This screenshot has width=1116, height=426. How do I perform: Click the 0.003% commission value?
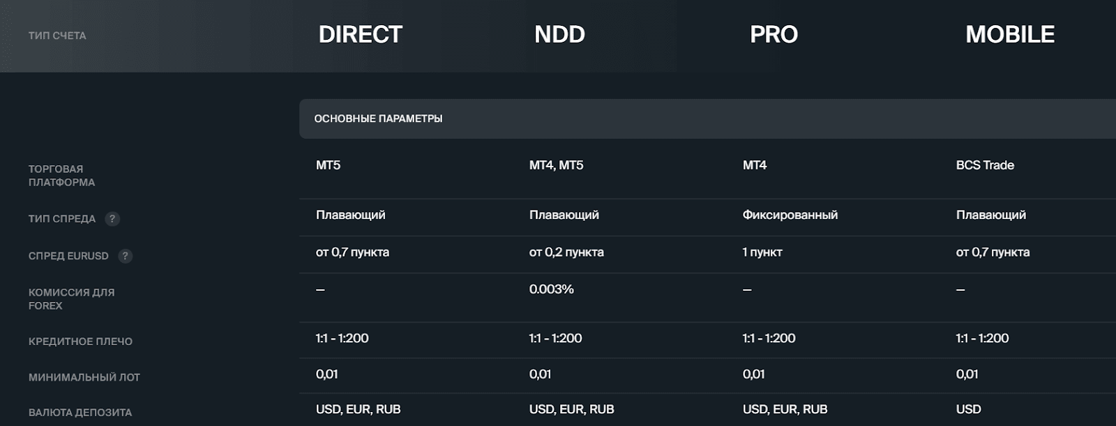pos(551,289)
